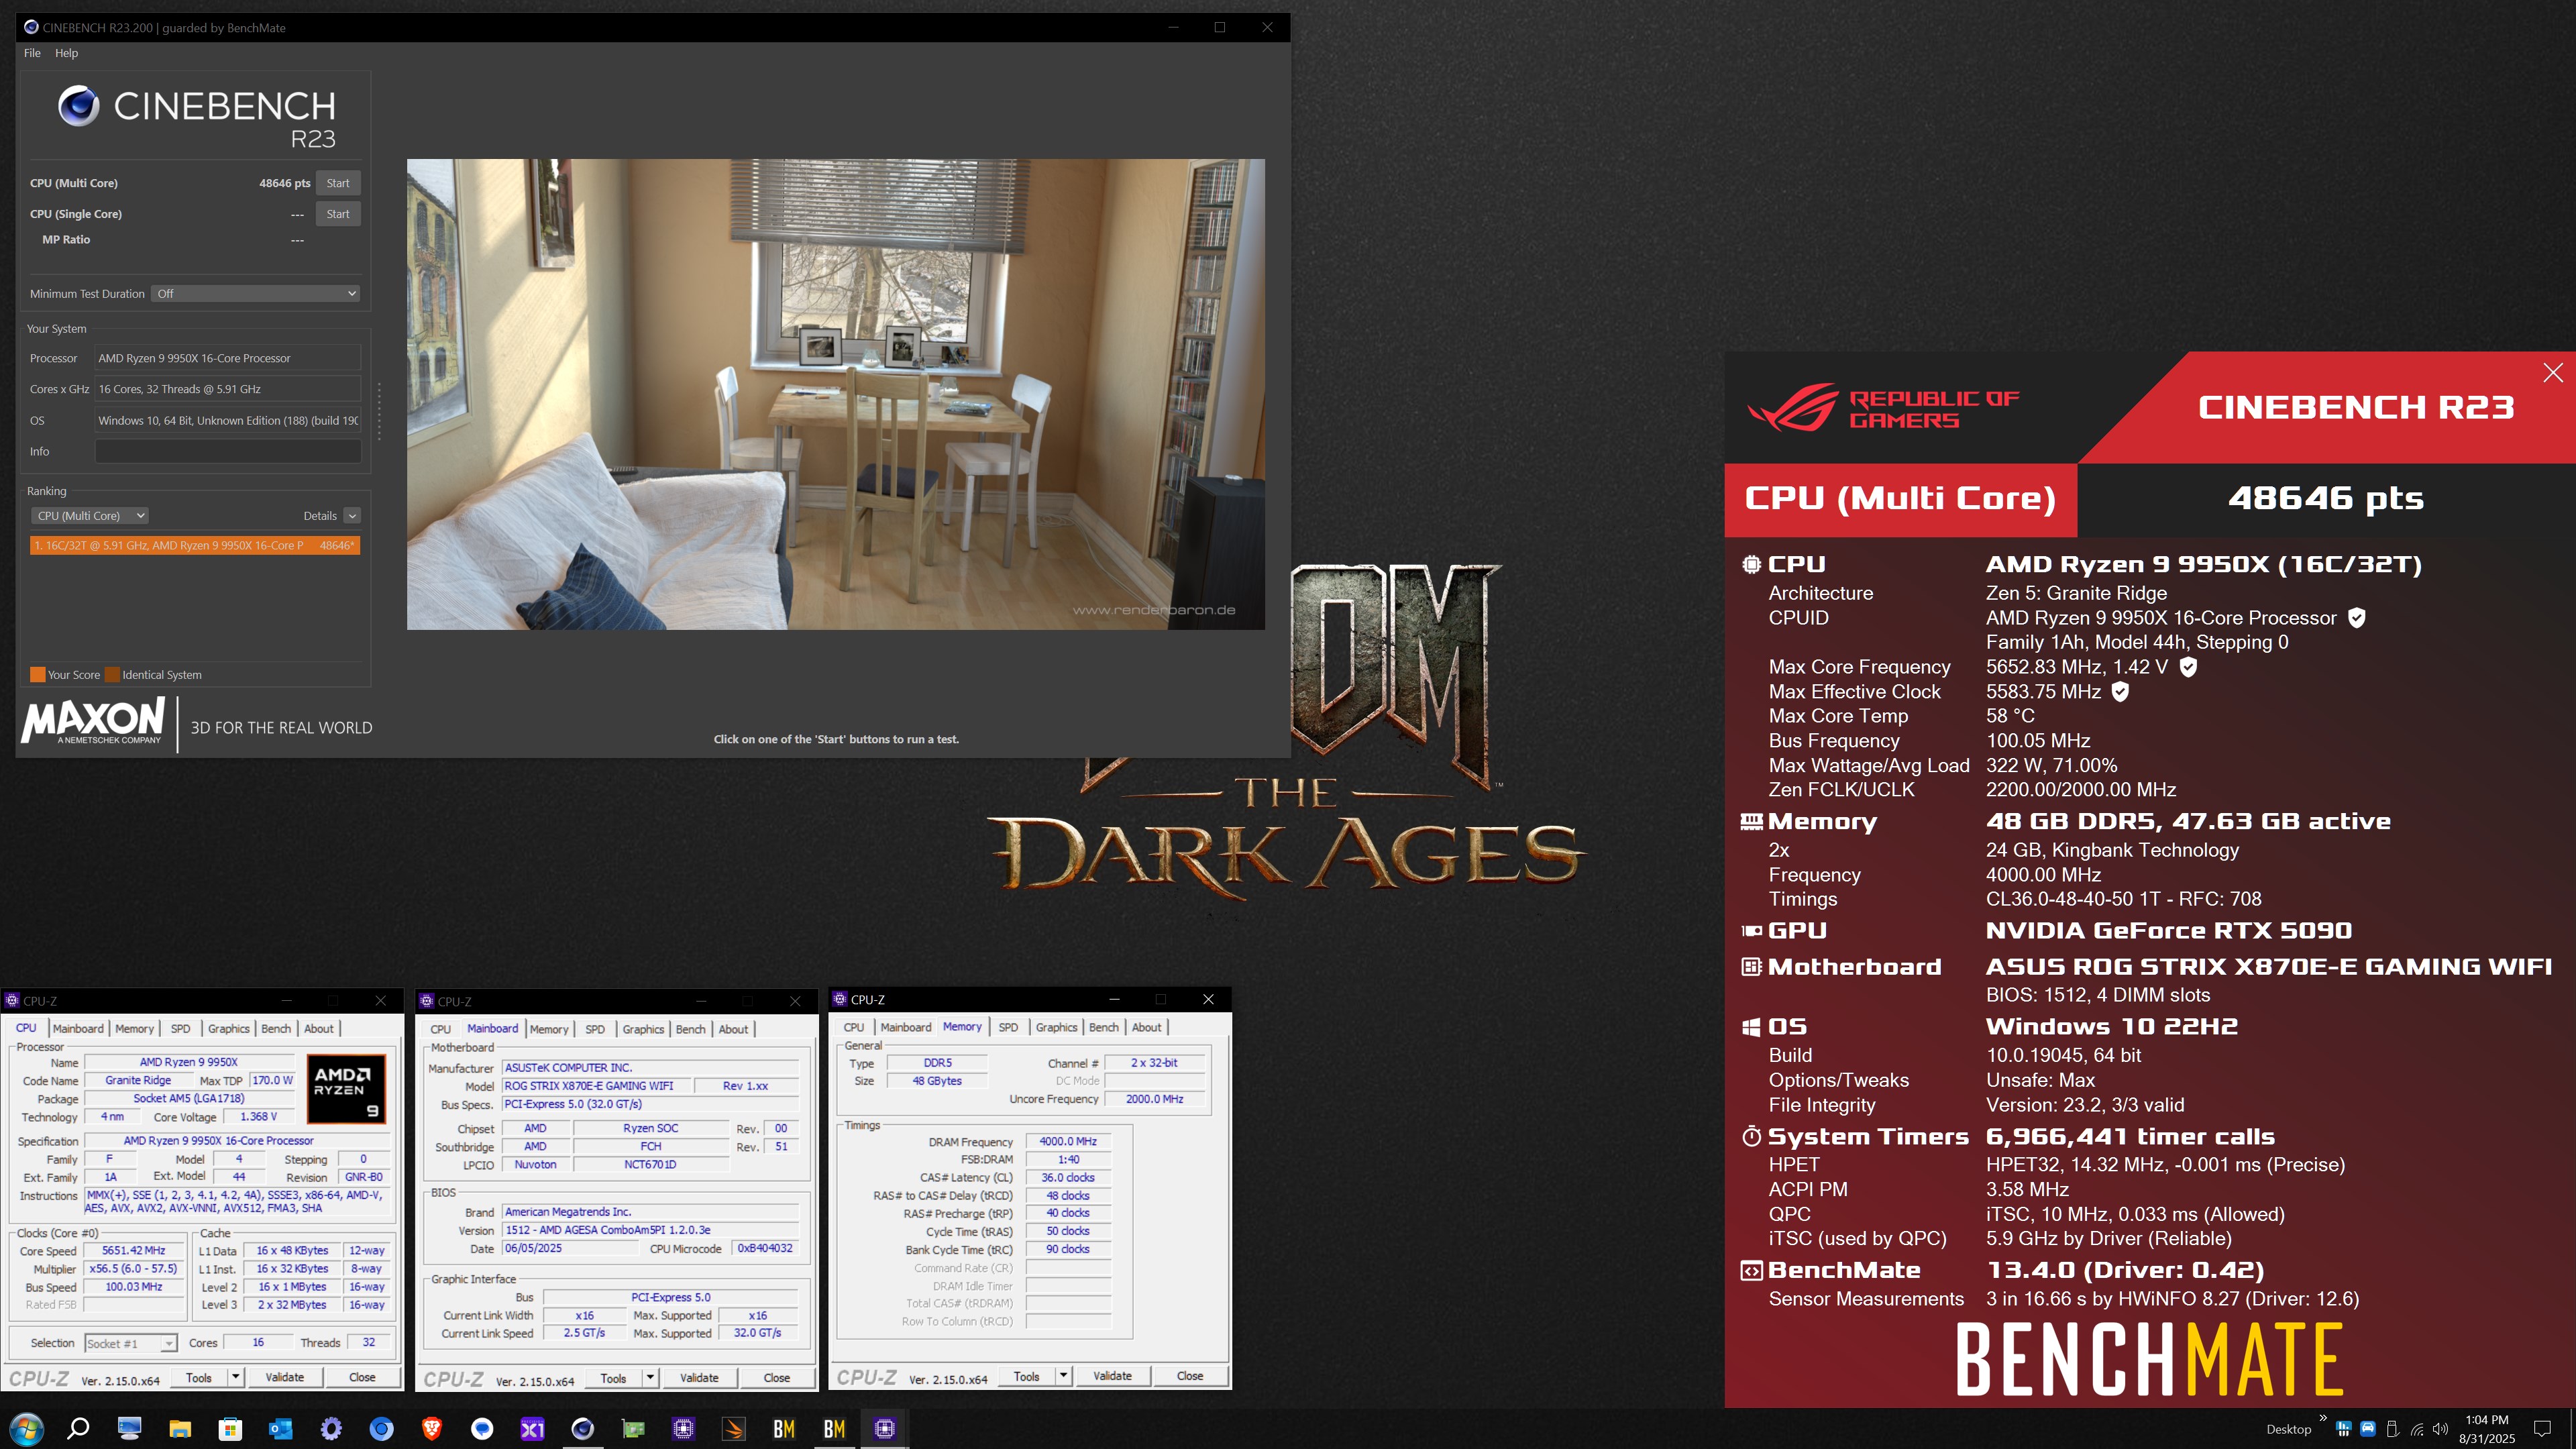Open the blue Chromium taskbar icon
The height and width of the screenshot is (1449, 2576).
coord(381,1428)
